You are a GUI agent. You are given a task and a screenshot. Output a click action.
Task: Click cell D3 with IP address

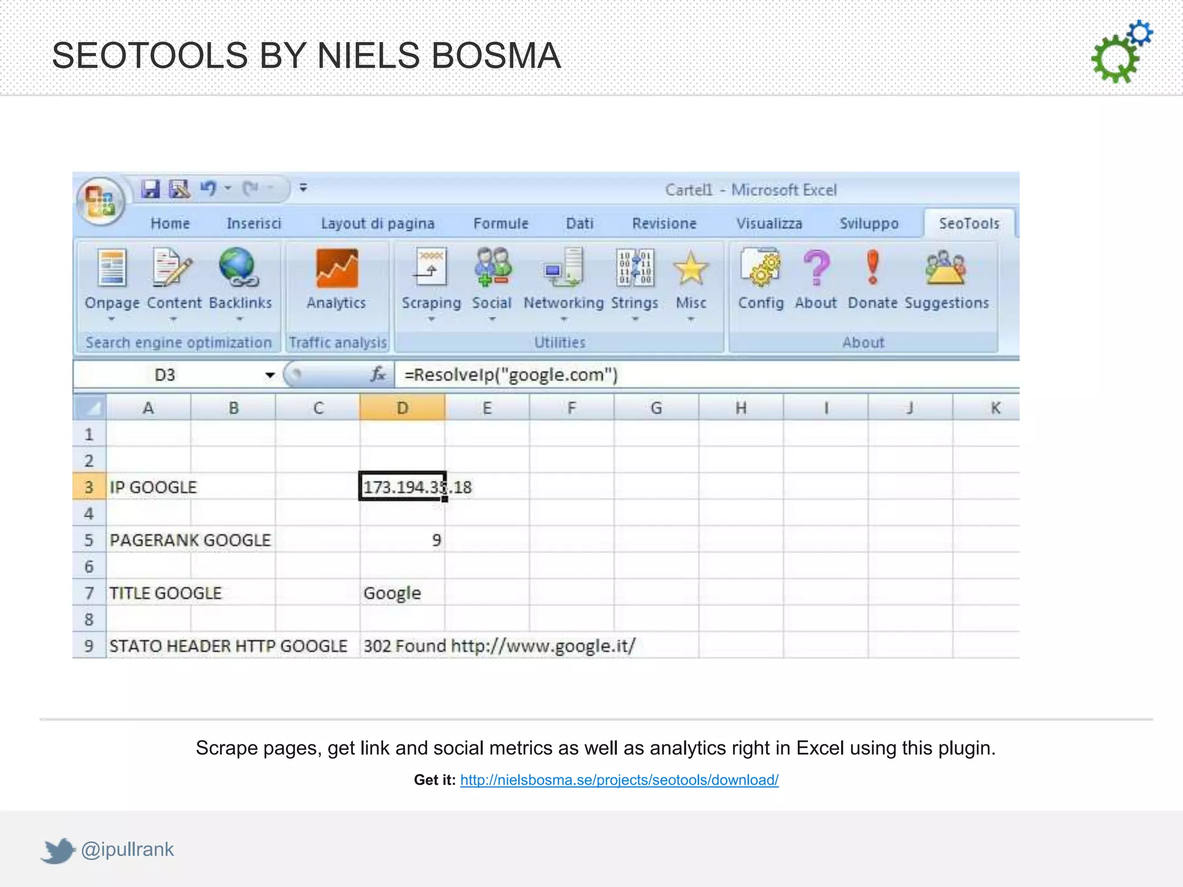(x=403, y=487)
